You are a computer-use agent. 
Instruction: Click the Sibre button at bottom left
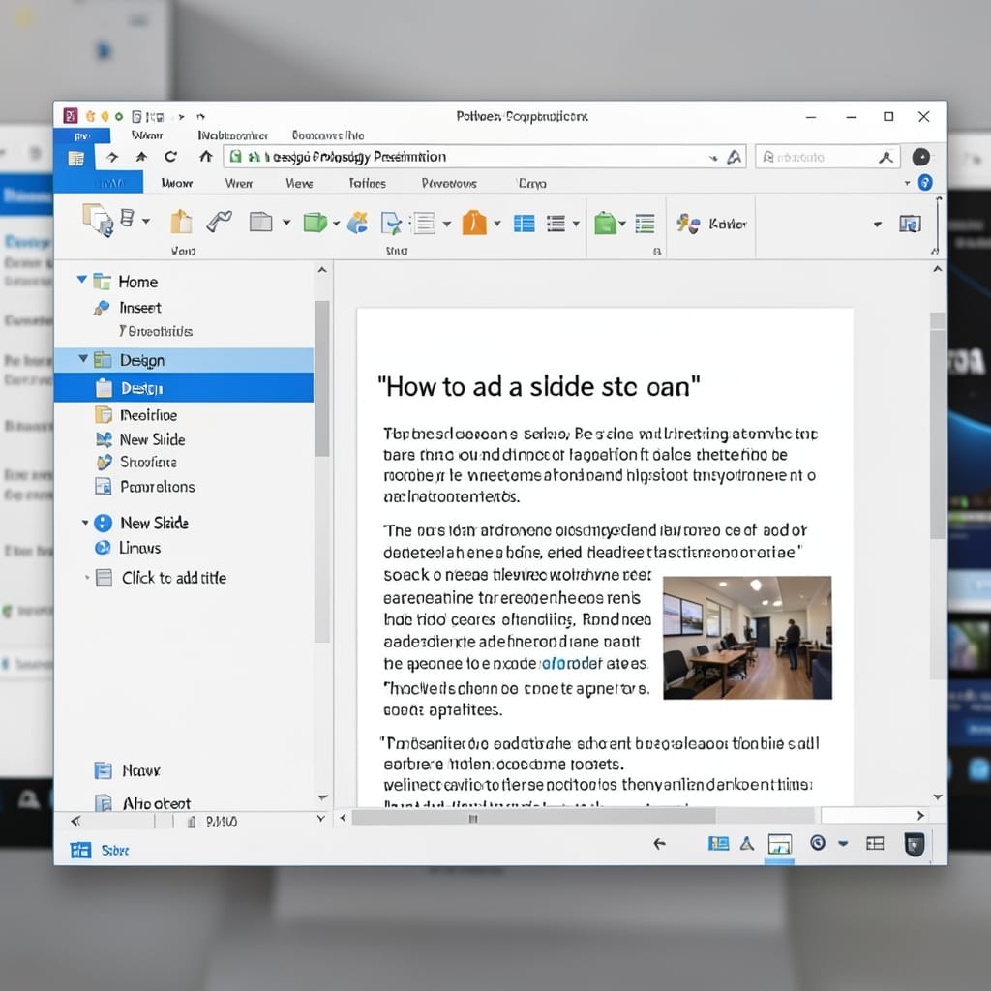coord(101,850)
